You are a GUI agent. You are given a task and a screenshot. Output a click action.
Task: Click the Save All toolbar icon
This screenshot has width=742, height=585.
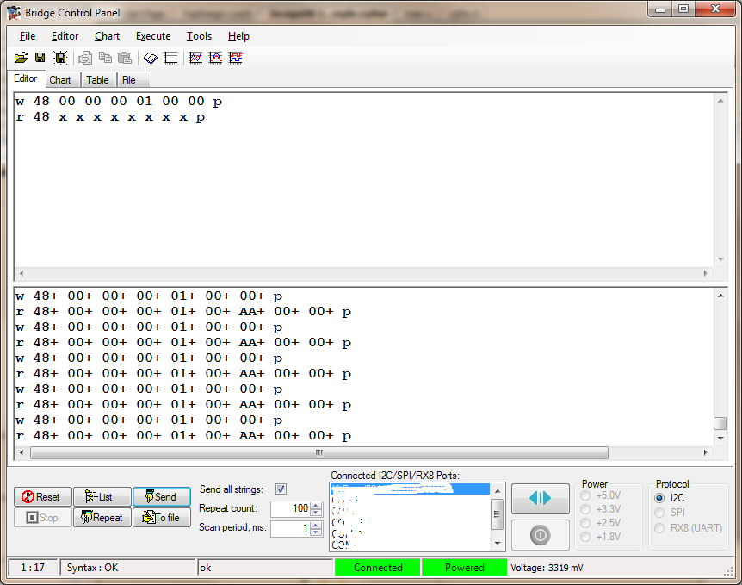coord(60,58)
